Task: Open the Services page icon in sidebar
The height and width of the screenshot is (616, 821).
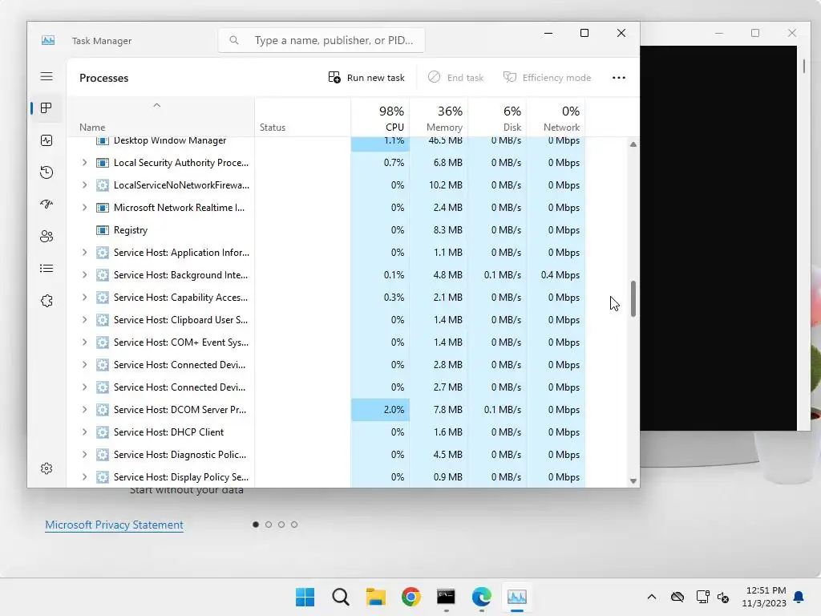Action: [x=47, y=301]
